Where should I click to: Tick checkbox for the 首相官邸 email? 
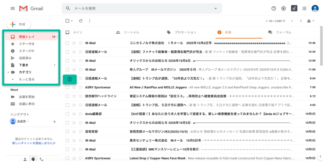coord(67,132)
